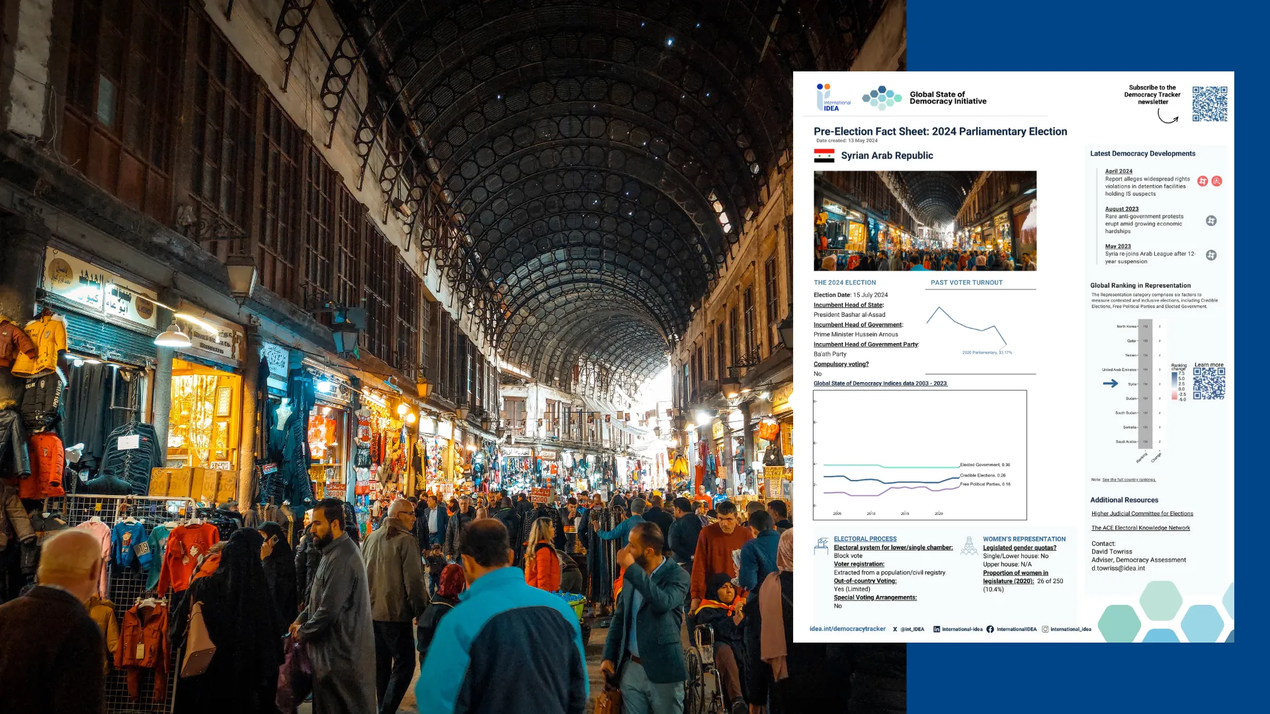Click the Facebook icon in footer
Image resolution: width=1270 pixels, height=714 pixels.
[x=990, y=629]
